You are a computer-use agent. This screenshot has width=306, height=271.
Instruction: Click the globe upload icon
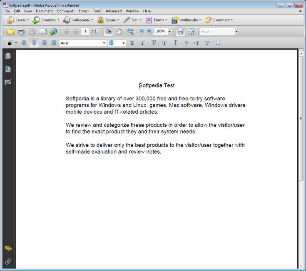(x=53, y=31)
